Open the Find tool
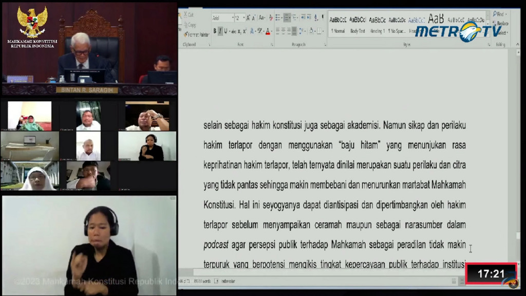 point(499,14)
